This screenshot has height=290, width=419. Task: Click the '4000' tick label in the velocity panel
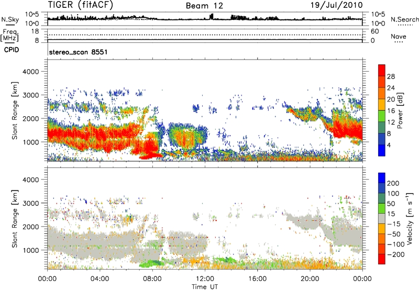click(30, 180)
